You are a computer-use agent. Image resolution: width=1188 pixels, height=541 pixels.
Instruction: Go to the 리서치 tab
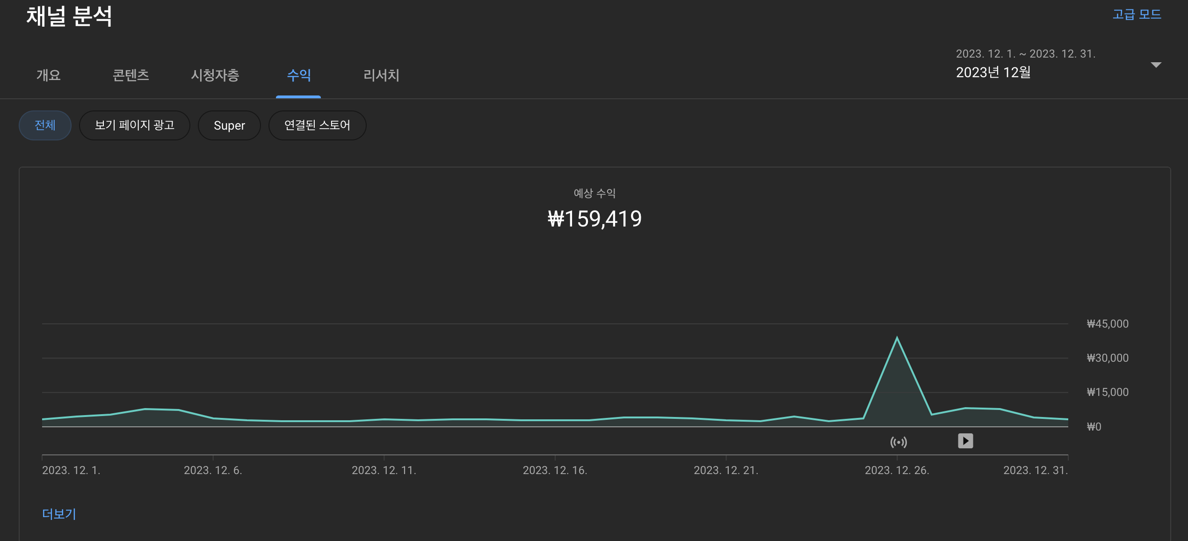381,75
